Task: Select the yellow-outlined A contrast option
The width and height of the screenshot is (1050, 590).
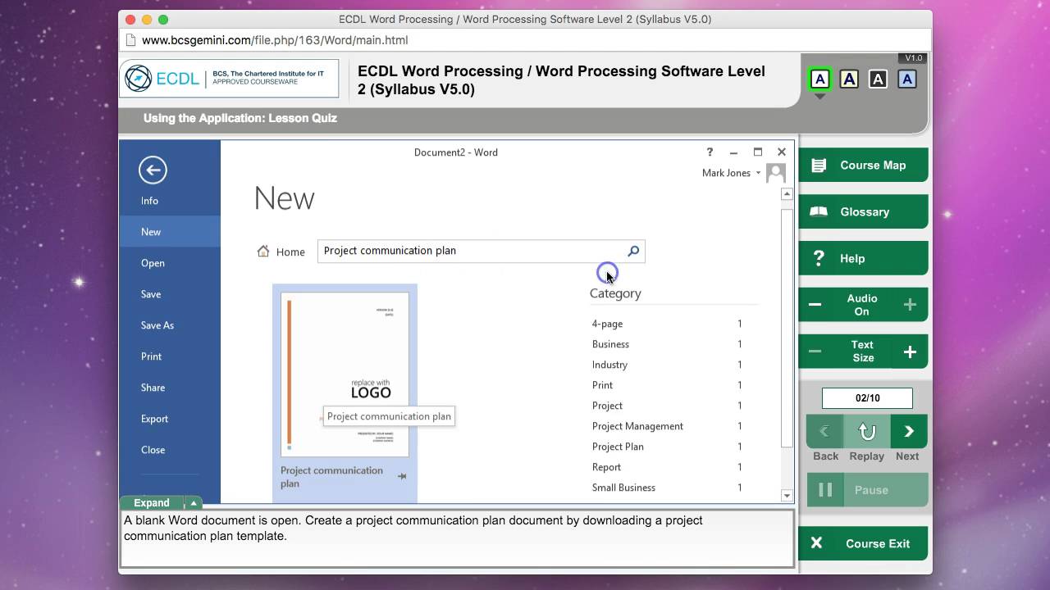Action: [849, 79]
